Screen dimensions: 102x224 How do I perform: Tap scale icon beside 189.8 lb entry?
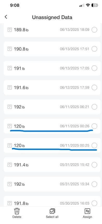coord(10,30)
